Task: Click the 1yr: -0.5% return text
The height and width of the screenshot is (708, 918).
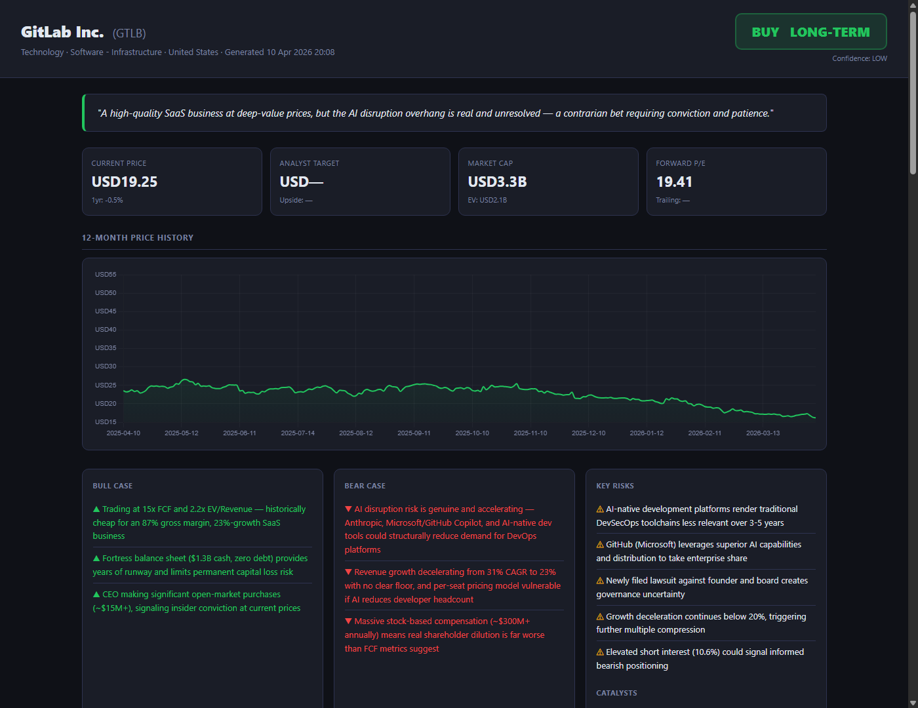Action: click(107, 201)
